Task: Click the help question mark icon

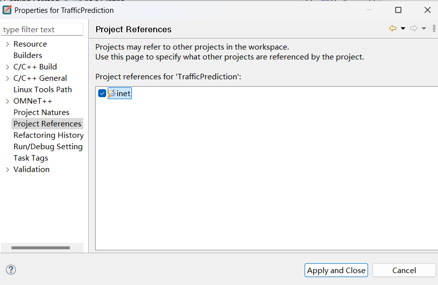Action: pyautogui.click(x=11, y=270)
